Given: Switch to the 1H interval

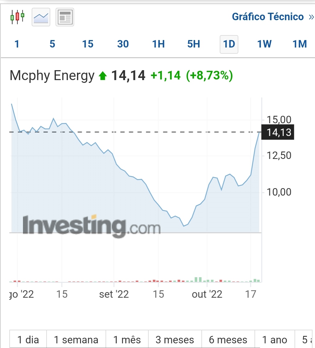Looking at the screenshot, I should (x=158, y=44).
